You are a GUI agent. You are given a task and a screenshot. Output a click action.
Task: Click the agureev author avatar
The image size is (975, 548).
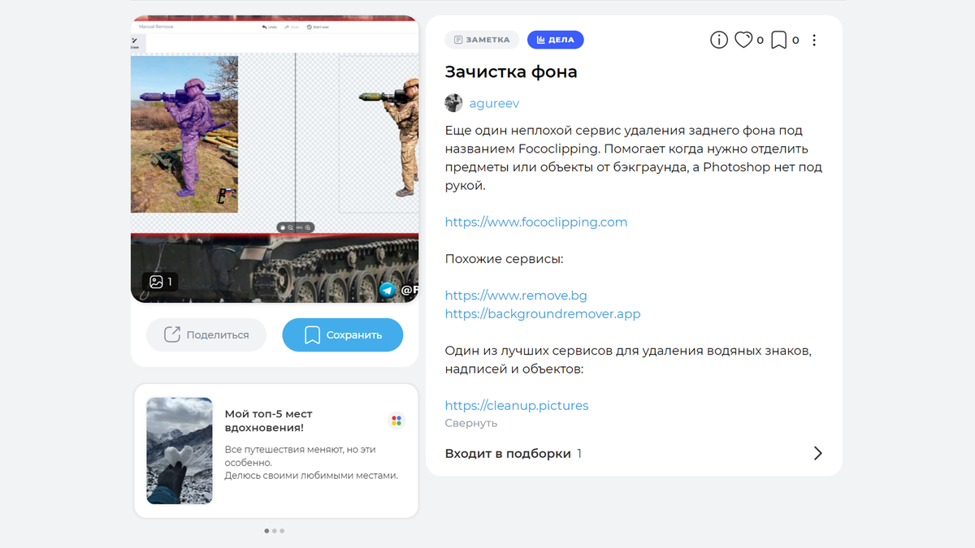click(x=453, y=103)
